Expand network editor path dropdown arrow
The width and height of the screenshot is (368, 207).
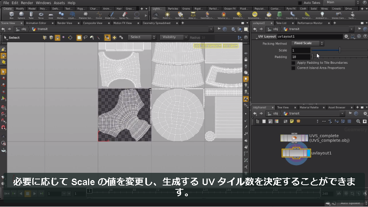342,113
